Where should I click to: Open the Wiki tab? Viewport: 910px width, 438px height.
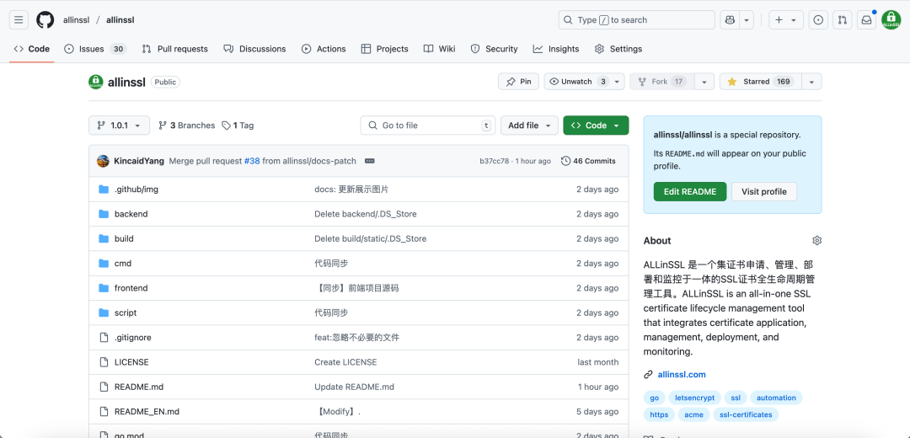pyautogui.click(x=439, y=49)
